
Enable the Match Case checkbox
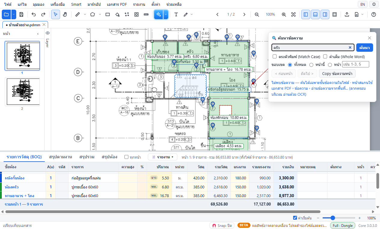pyautogui.click(x=274, y=57)
